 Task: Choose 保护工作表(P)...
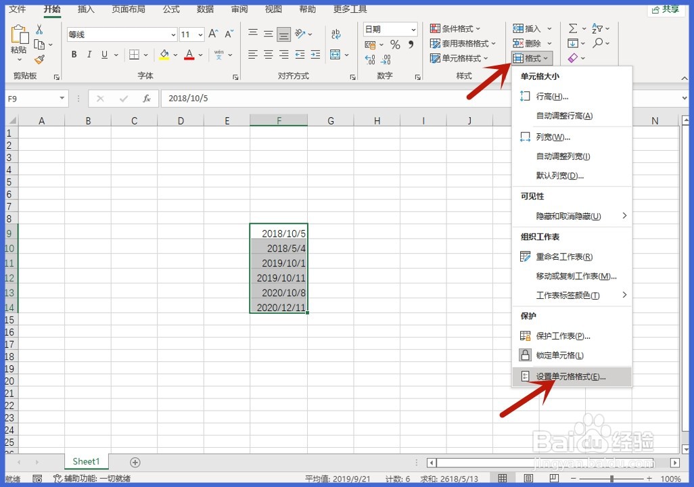(572, 336)
